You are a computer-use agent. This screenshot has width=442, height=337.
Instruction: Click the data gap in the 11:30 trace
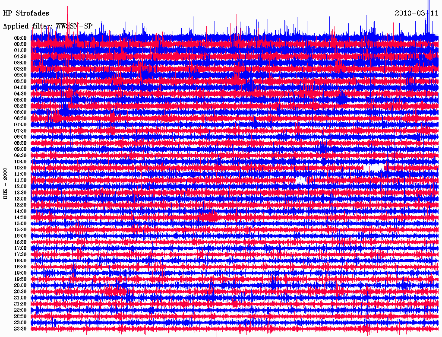click(301, 180)
